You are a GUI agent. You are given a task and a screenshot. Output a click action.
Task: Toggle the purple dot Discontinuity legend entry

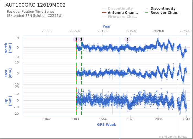click(160, 9)
